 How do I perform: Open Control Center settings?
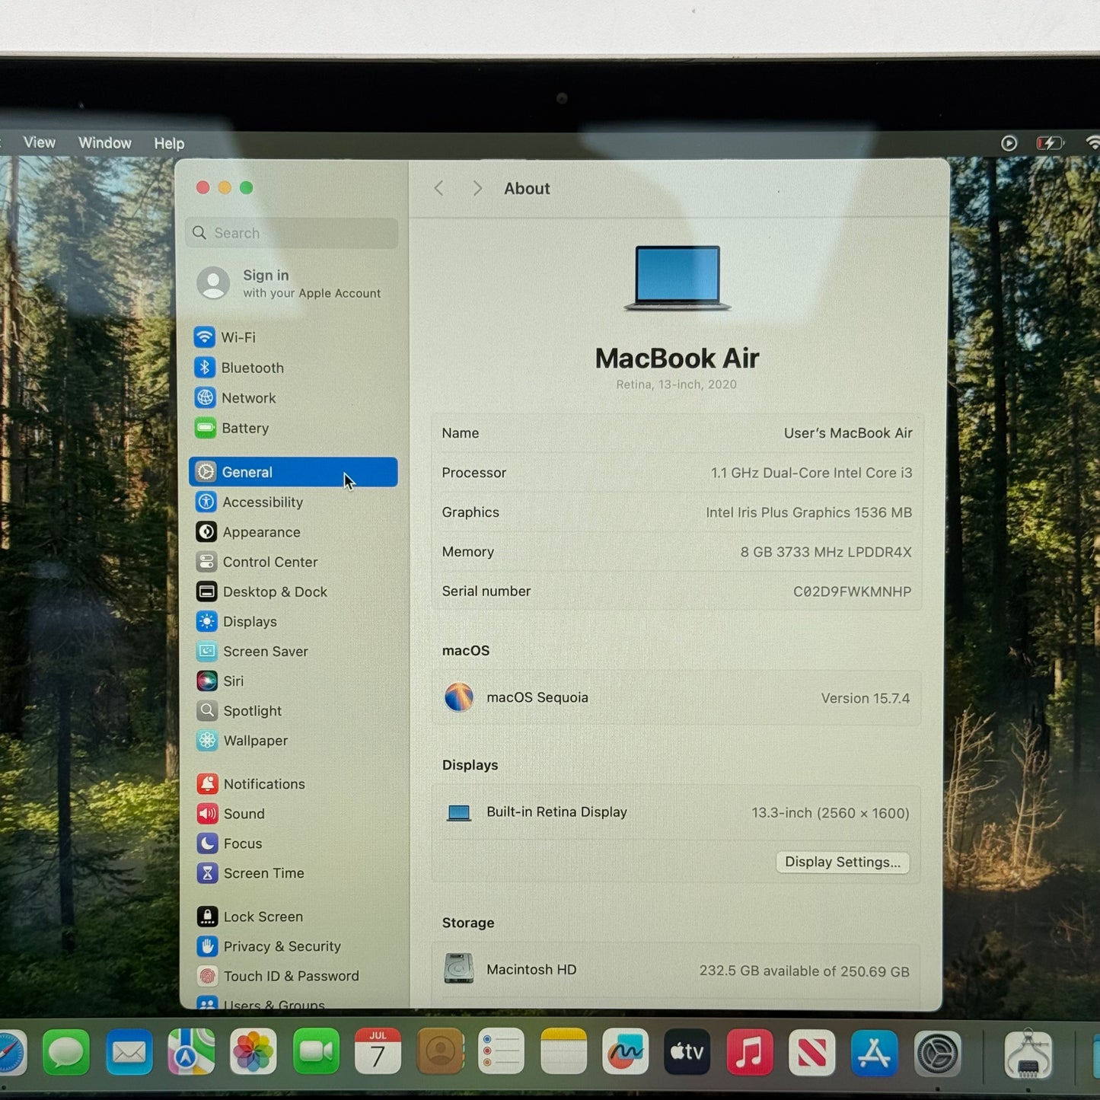293,562
